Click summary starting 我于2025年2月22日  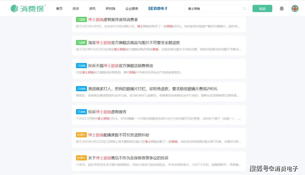[158, 142]
